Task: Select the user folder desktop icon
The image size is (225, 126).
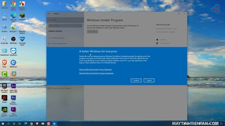Action: 5,5
